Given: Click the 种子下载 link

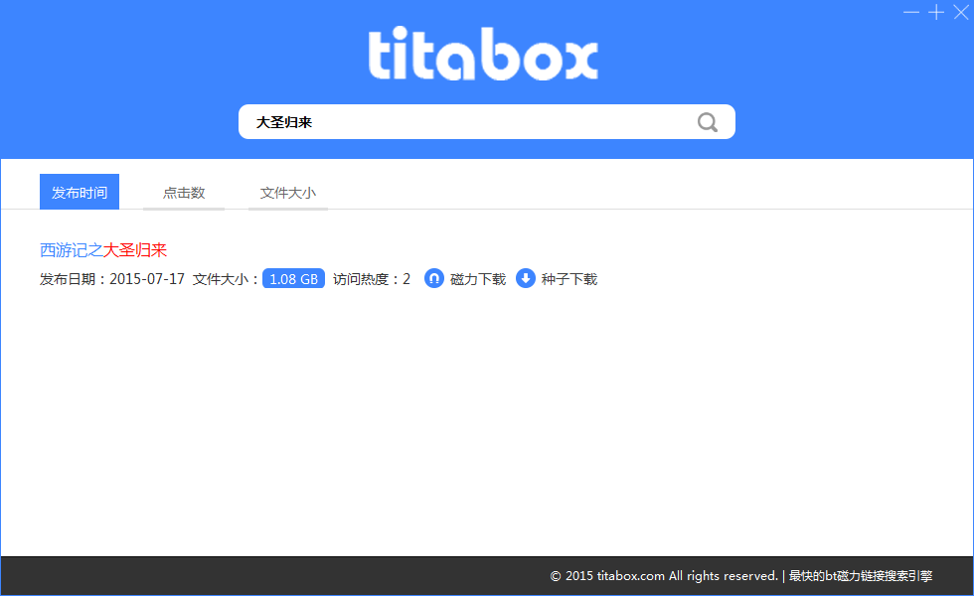Looking at the screenshot, I should pyautogui.click(x=568, y=279).
